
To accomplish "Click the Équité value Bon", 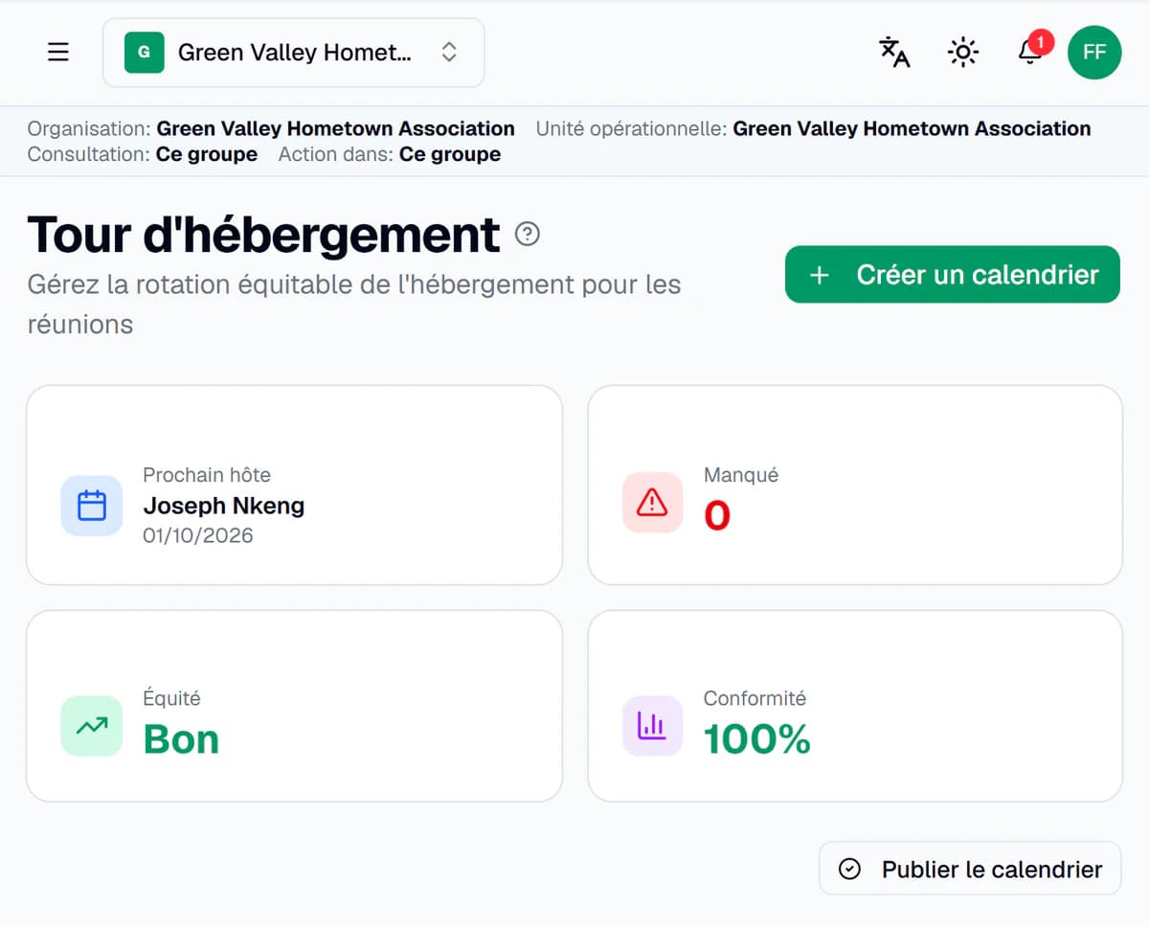I will [x=181, y=739].
